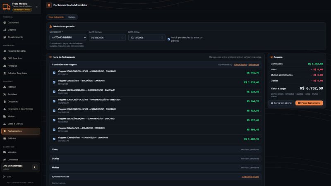Screen dimensions: 331x186
Task: Click the Pagar fechamento button
Action: point(309,103)
